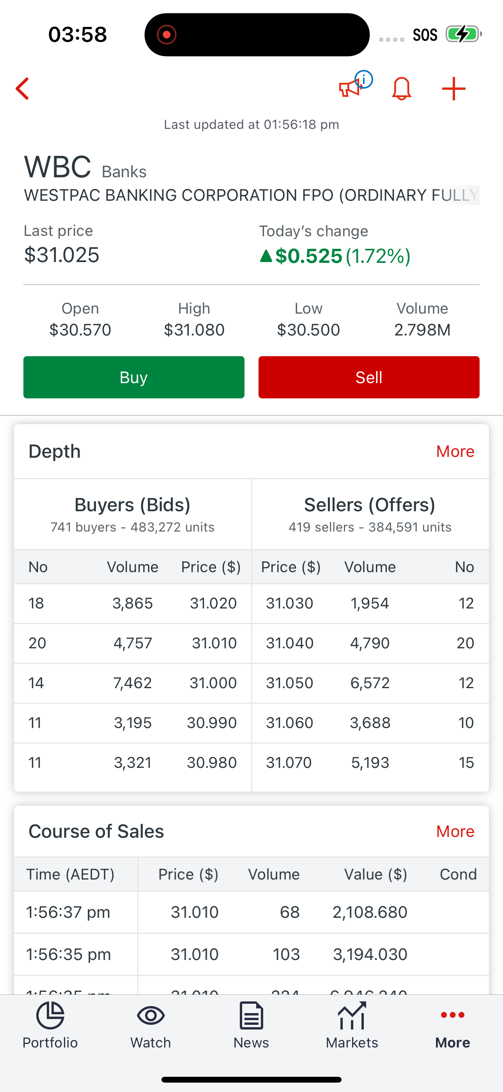The width and height of the screenshot is (503, 1092).
Task: Tap Westpac Banking Corporation full name
Action: pos(251,195)
